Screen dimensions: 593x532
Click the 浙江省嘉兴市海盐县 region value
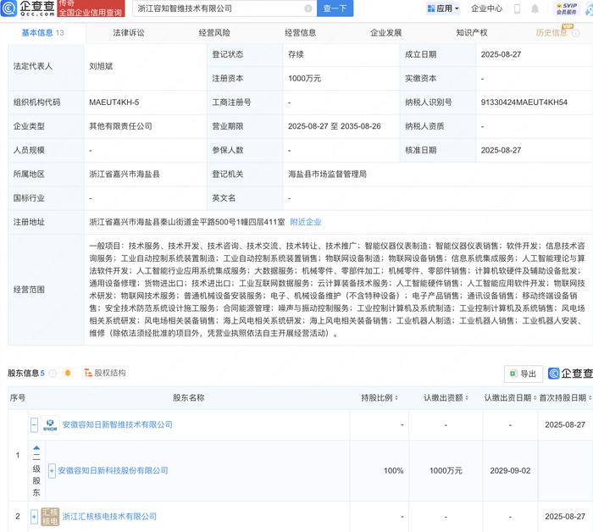click(125, 174)
